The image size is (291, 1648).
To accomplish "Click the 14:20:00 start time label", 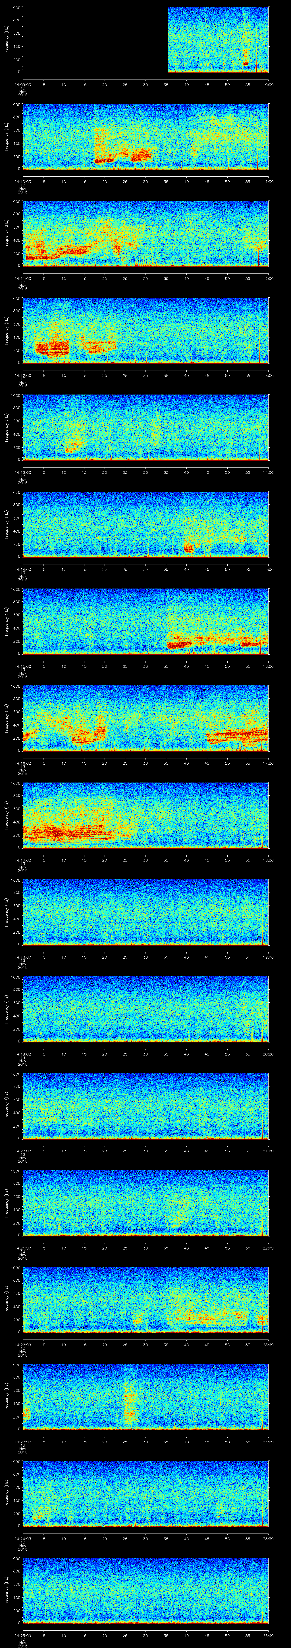I will click(x=22, y=1151).
